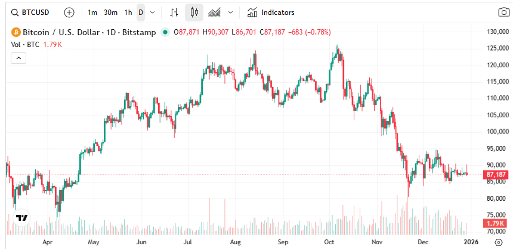Click the orange Bitcoin logo icon
Image resolution: width=513 pixels, height=249 pixels.
click(x=16, y=32)
